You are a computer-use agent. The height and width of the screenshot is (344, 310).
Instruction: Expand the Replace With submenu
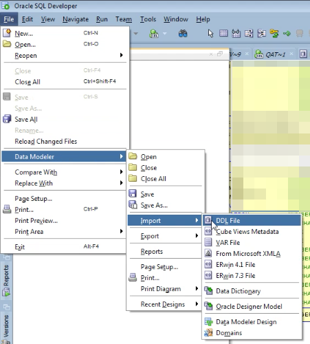65,183
